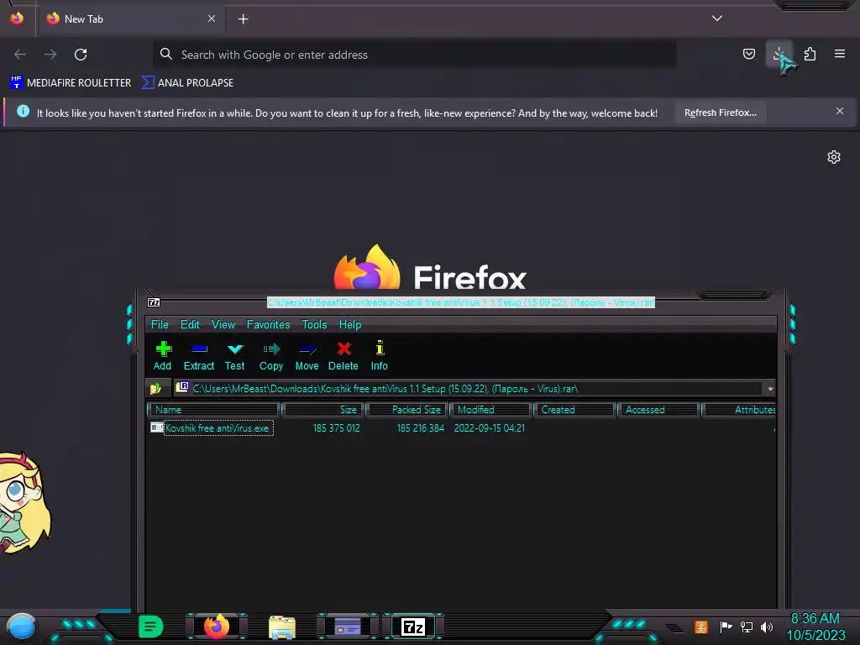The width and height of the screenshot is (860, 645).
Task: Dismiss the Firefox refresh notification bar
Action: click(x=840, y=112)
